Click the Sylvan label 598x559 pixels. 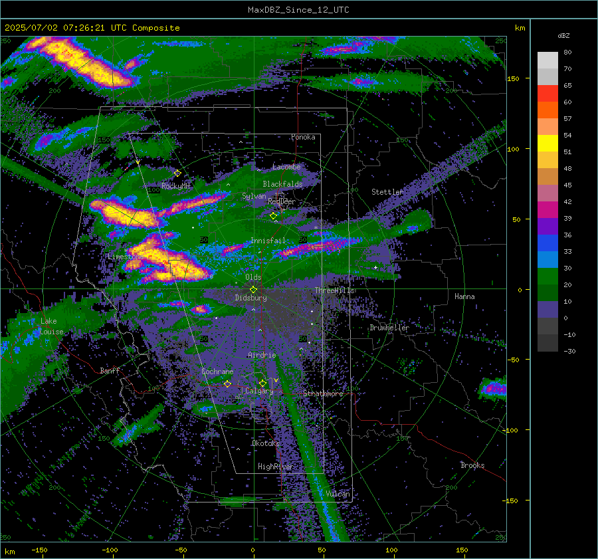254,196
